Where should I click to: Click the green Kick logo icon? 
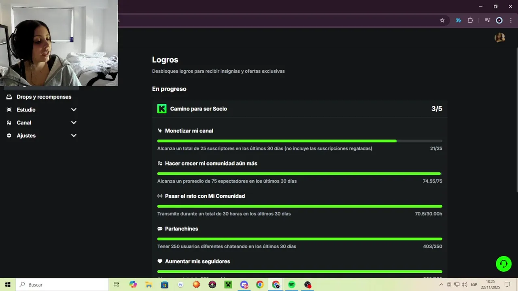(x=162, y=109)
